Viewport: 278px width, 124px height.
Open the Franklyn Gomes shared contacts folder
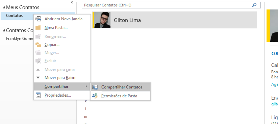pyautogui.click(x=20, y=39)
